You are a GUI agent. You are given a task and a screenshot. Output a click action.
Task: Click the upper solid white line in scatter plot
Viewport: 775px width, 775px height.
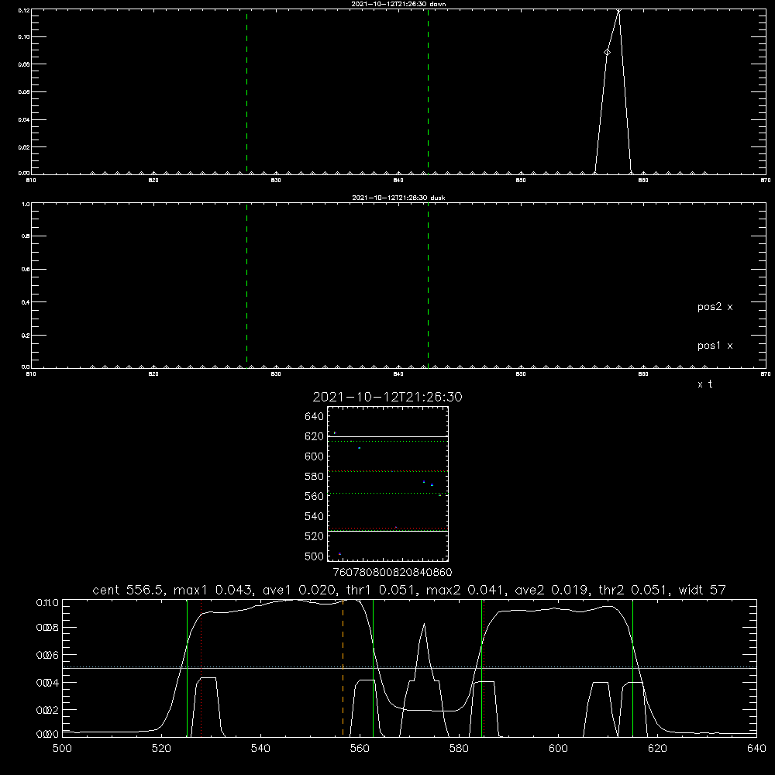click(387, 437)
